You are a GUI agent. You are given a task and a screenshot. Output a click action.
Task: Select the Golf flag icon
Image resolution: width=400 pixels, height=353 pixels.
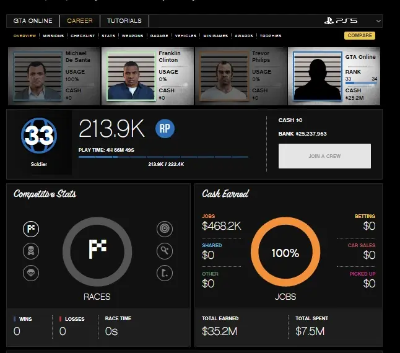pos(164,272)
